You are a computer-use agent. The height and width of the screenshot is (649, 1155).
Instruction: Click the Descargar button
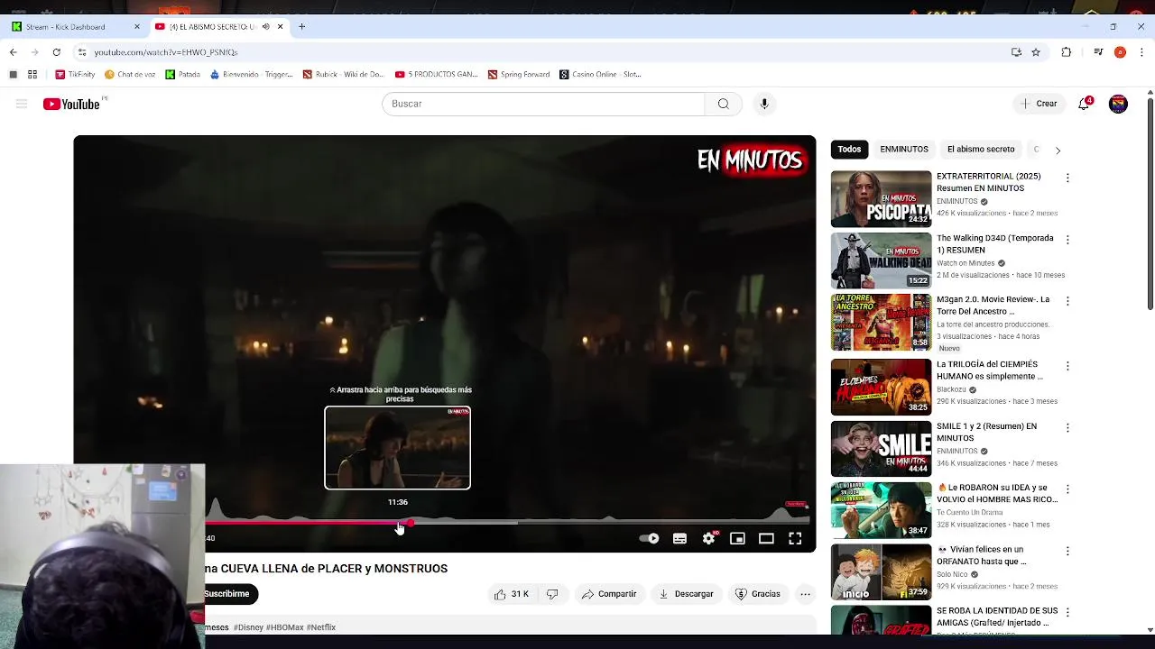pos(686,594)
